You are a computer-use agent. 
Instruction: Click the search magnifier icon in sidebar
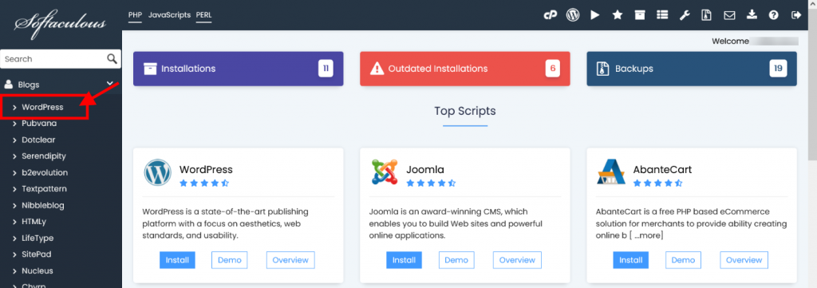pyautogui.click(x=112, y=59)
